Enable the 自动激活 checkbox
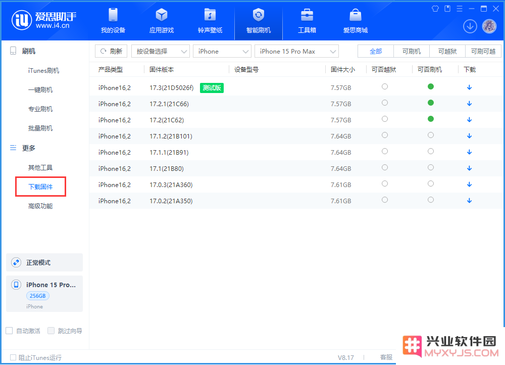The width and height of the screenshot is (505, 365). [x=9, y=331]
